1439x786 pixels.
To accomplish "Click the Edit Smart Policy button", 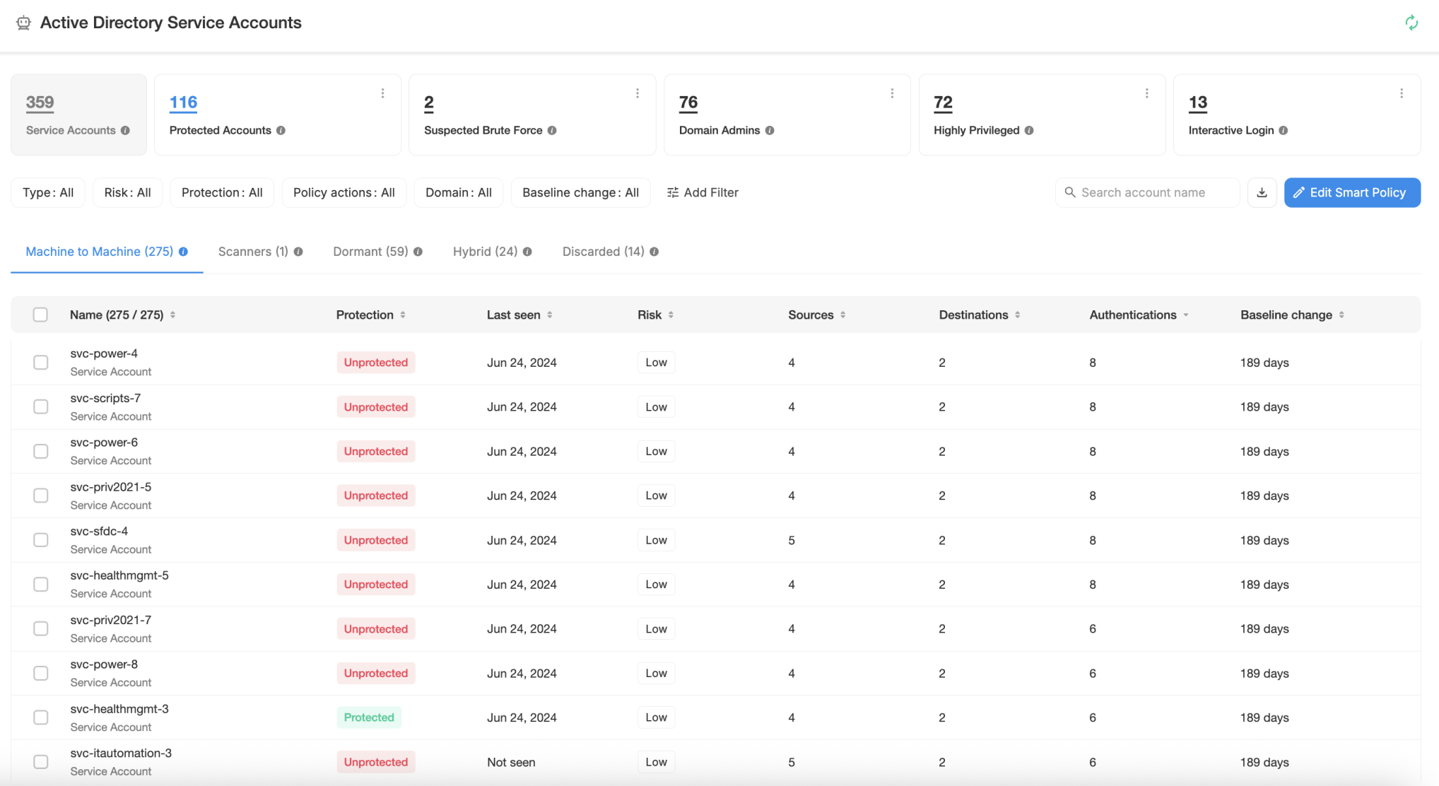I will click(x=1351, y=192).
